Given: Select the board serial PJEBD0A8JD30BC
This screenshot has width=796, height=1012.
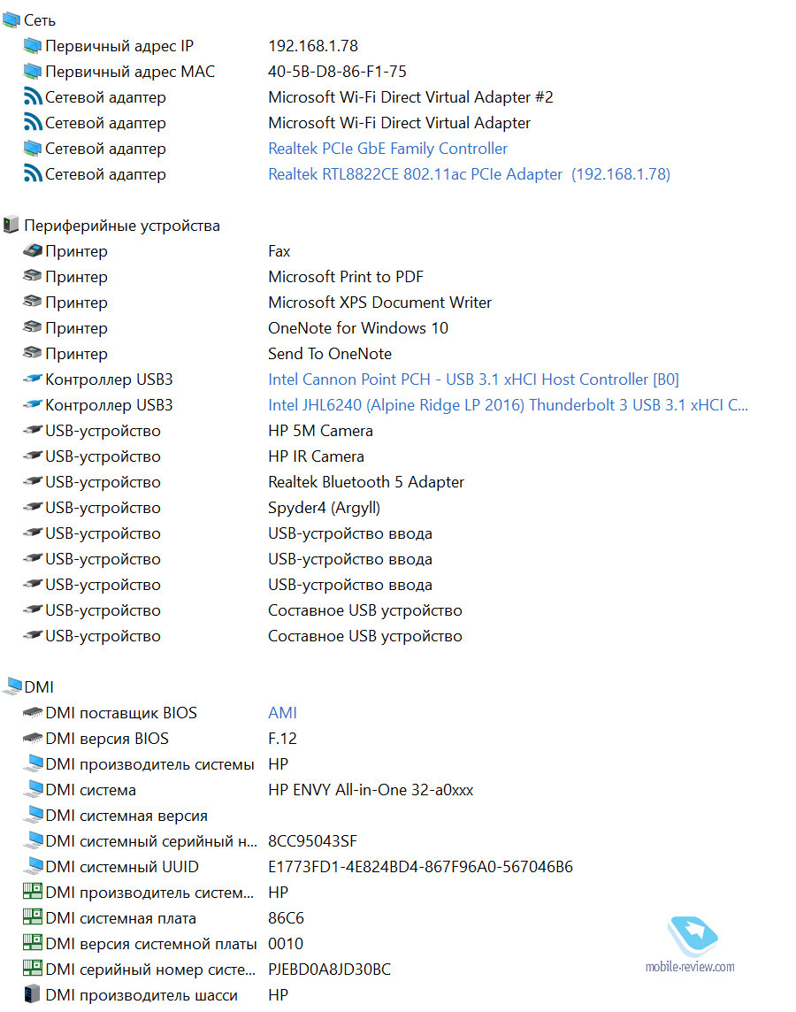Looking at the screenshot, I should (329, 970).
